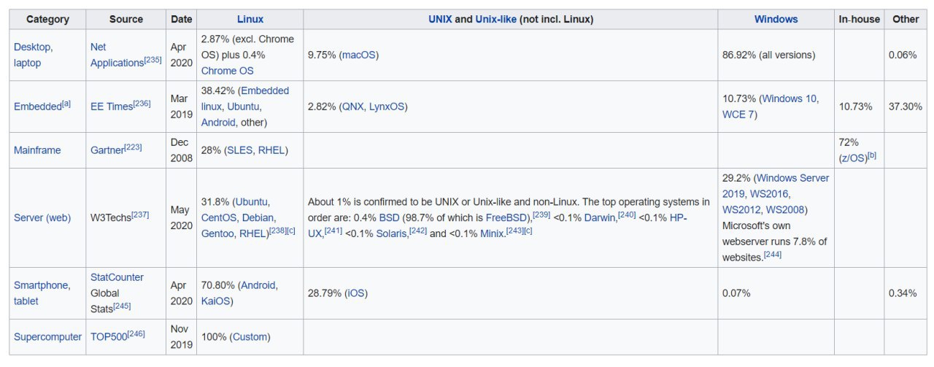Visit the StatCounter source link
934x367 pixels.
[x=117, y=277]
